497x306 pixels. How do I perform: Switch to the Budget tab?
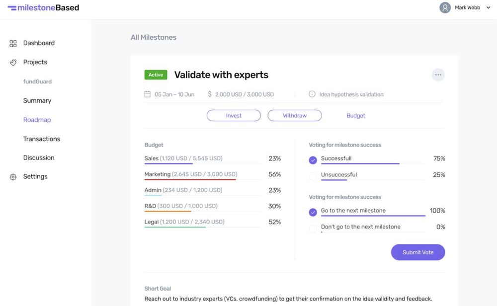pyautogui.click(x=355, y=115)
